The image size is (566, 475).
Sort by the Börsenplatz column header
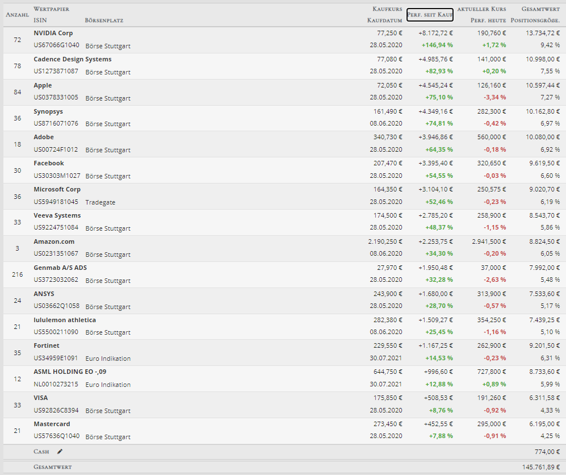[x=104, y=20]
